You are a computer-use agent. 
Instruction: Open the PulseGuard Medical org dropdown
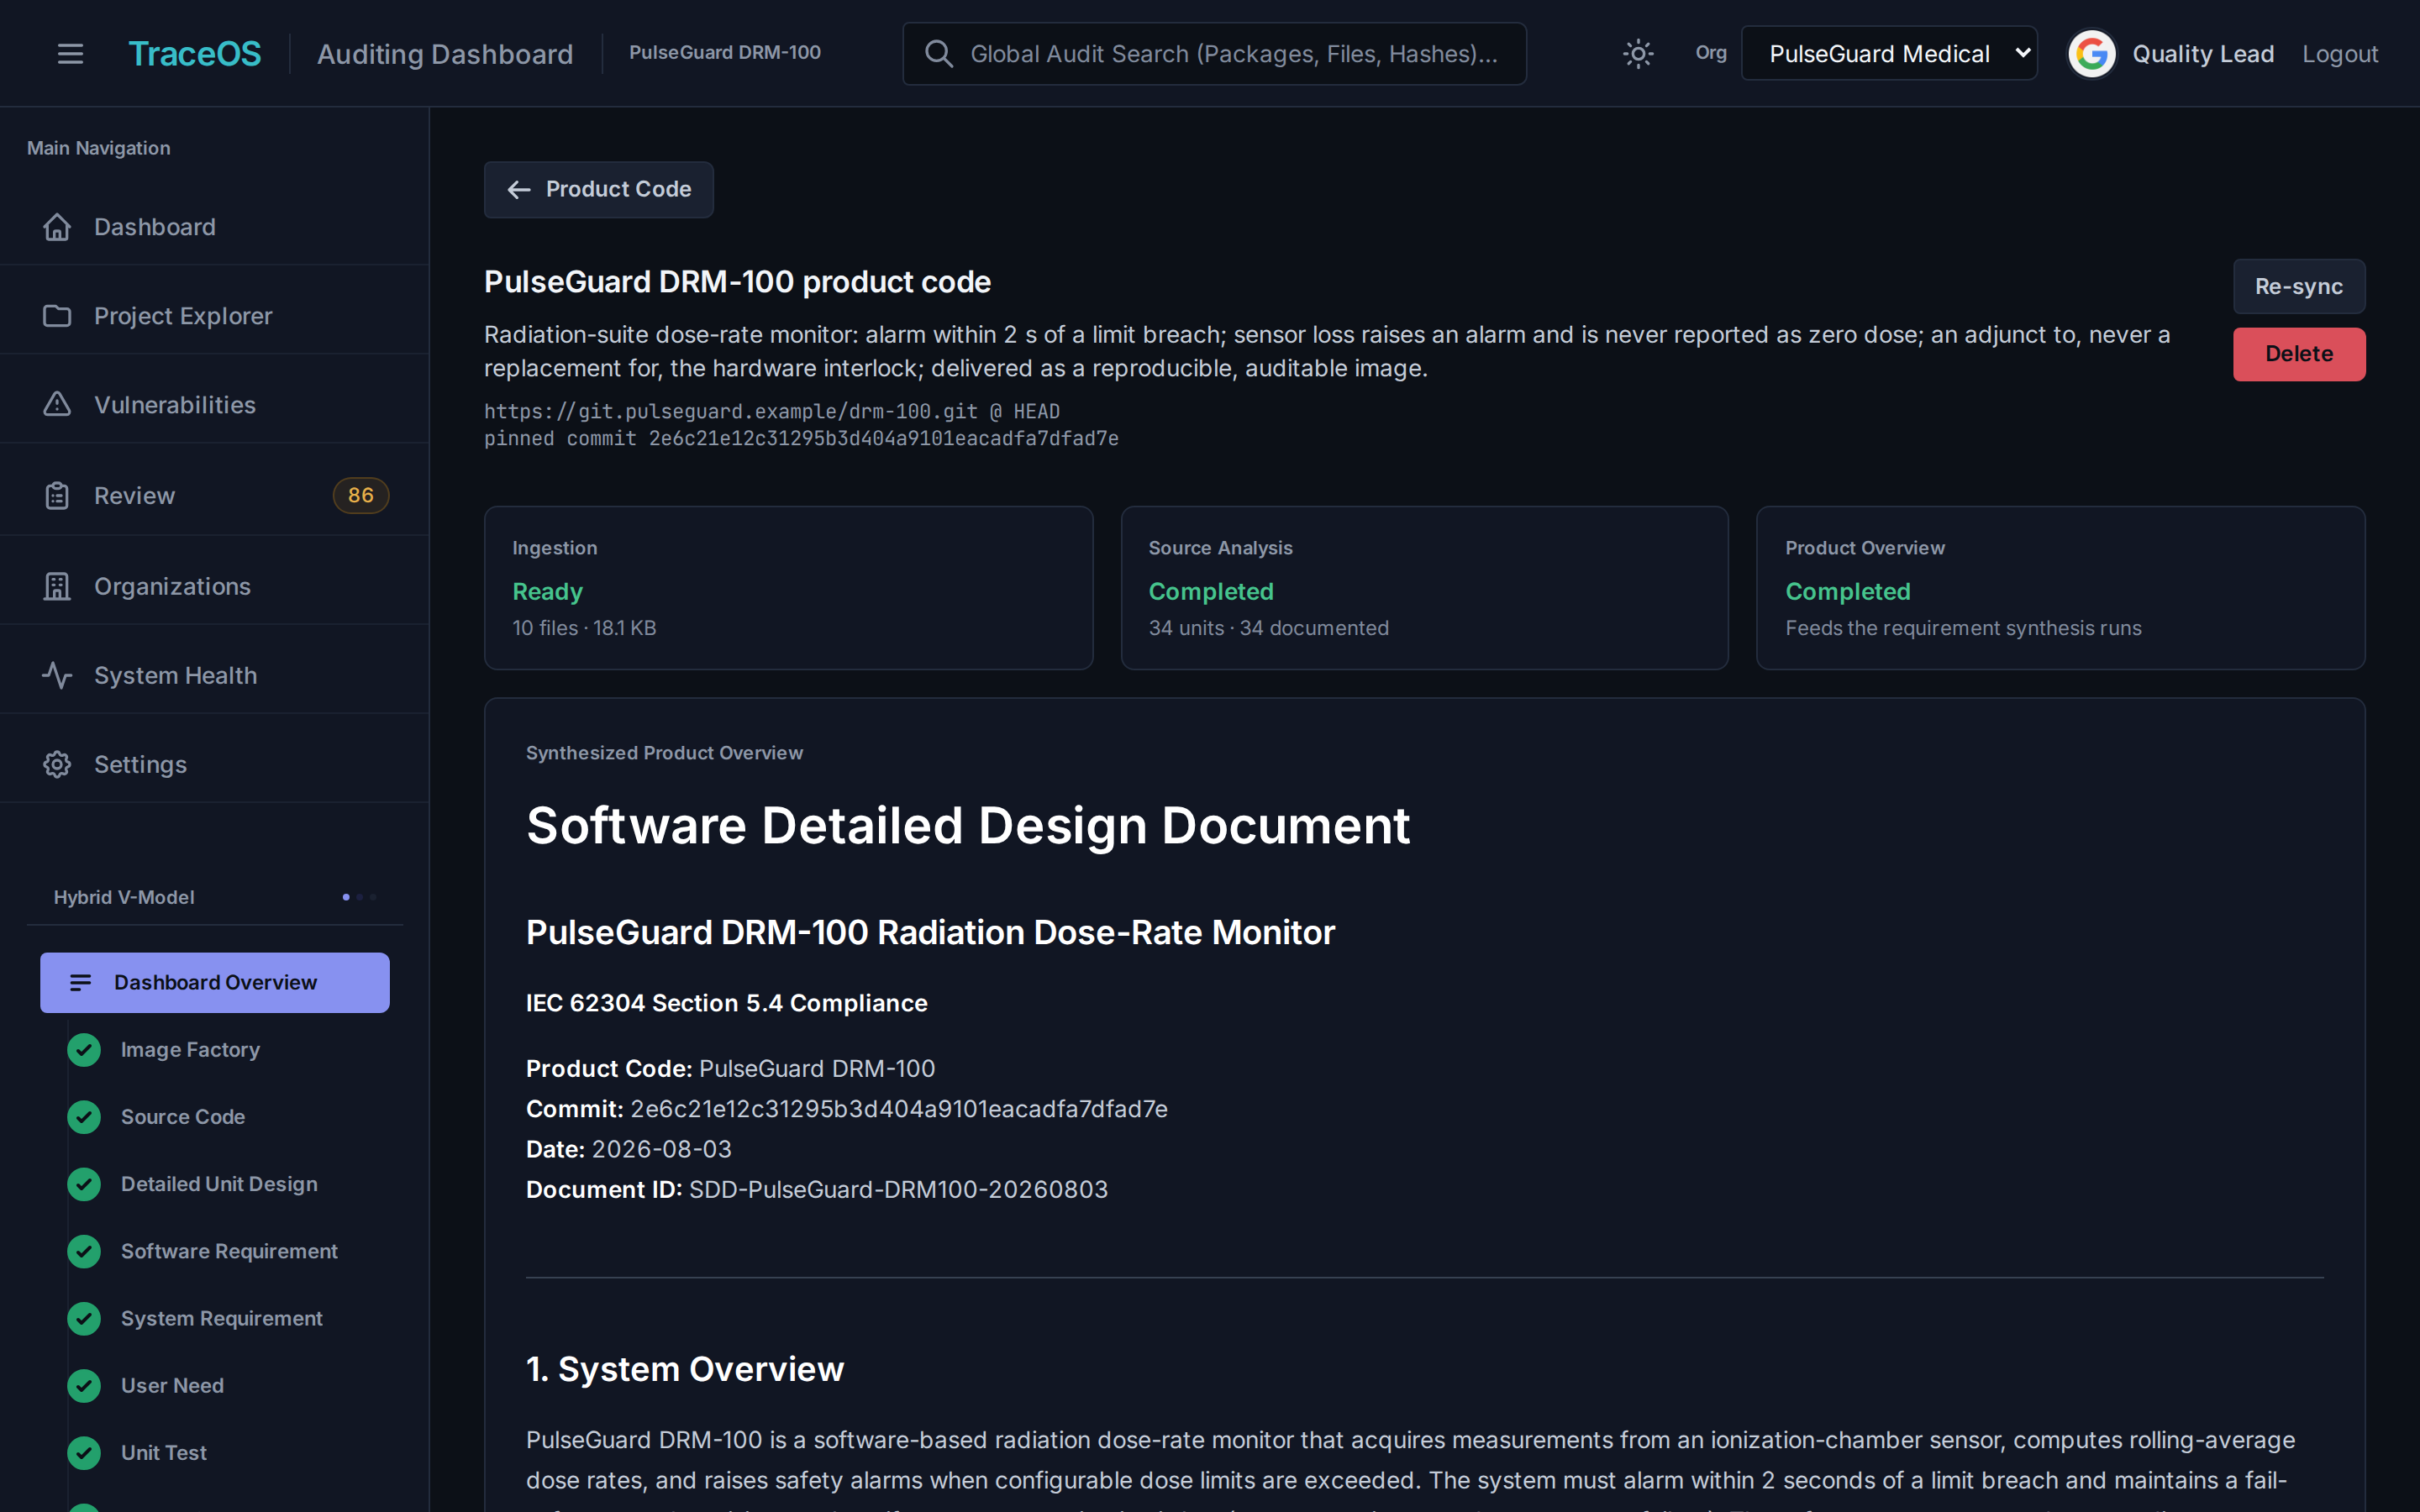pos(1888,54)
